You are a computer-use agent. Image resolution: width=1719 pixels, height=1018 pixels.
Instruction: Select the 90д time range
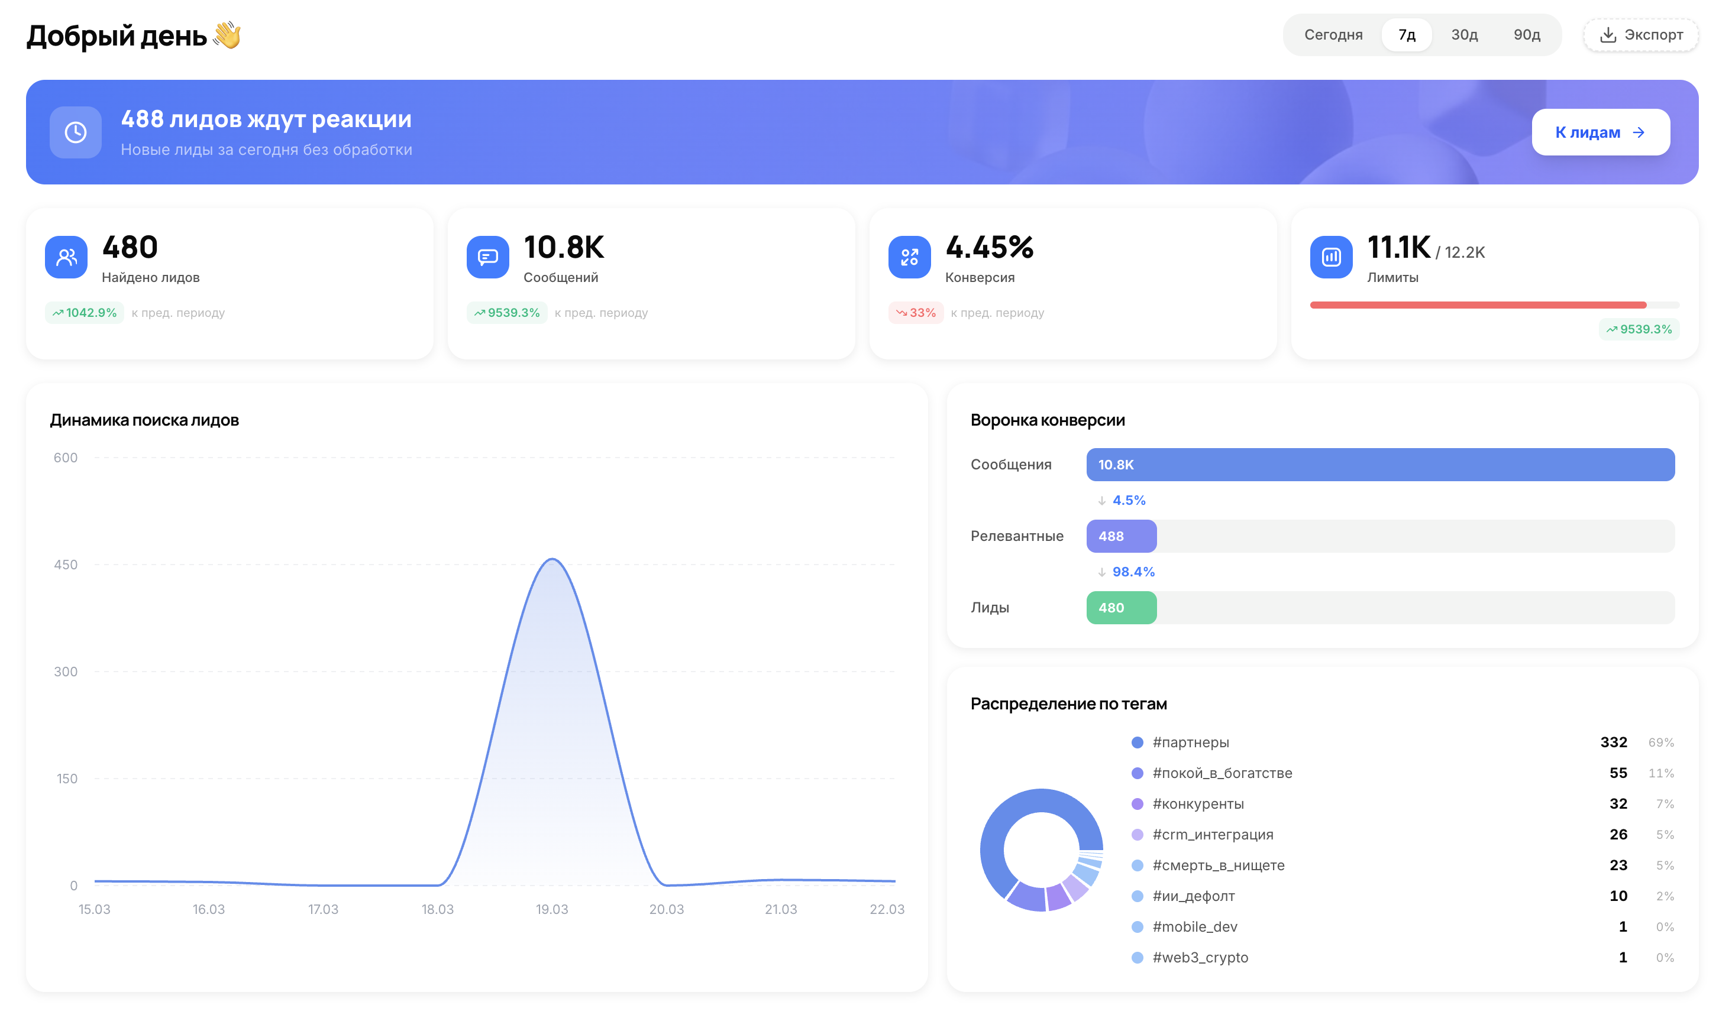click(1526, 35)
